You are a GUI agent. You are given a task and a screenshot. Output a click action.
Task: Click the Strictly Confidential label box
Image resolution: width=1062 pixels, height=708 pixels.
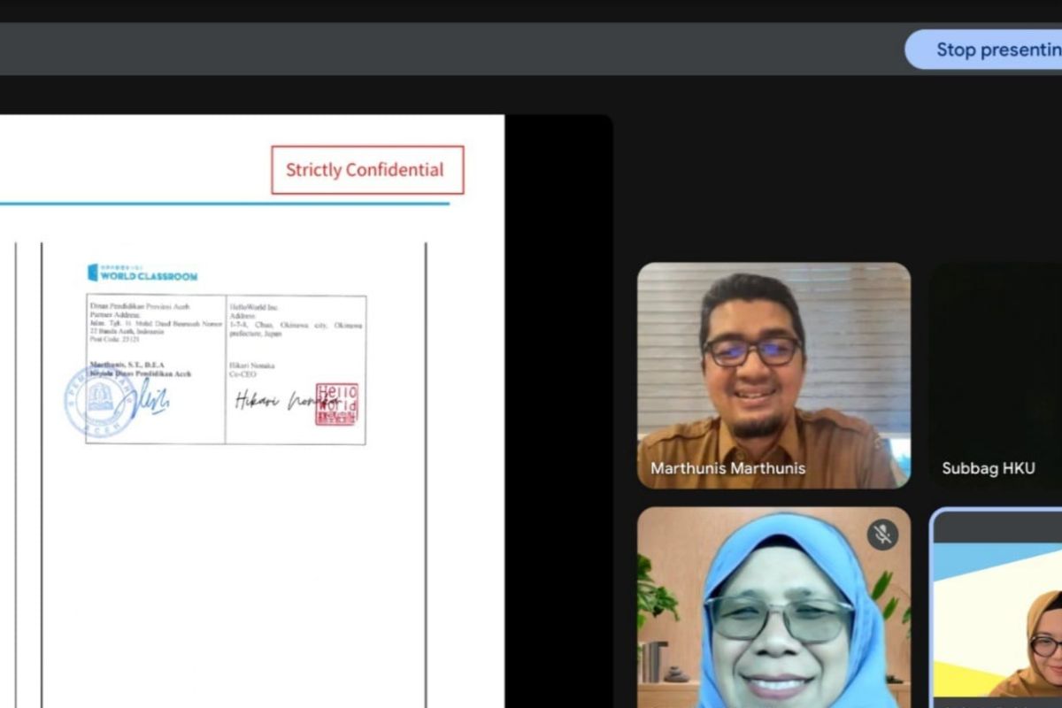[x=367, y=170]
